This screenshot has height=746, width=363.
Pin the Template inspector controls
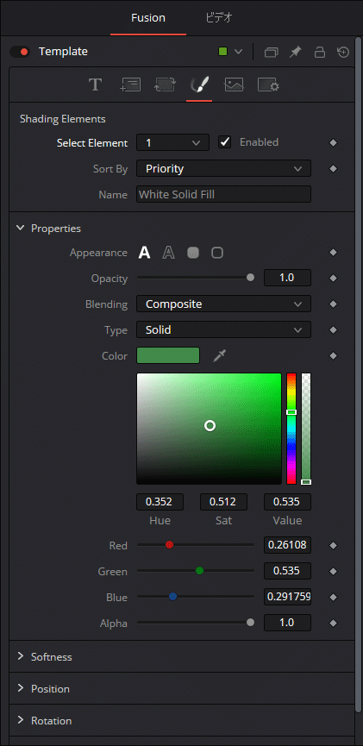[x=296, y=52]
